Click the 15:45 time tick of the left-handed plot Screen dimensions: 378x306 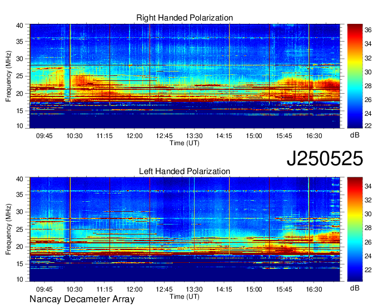(x=283, y=289)
